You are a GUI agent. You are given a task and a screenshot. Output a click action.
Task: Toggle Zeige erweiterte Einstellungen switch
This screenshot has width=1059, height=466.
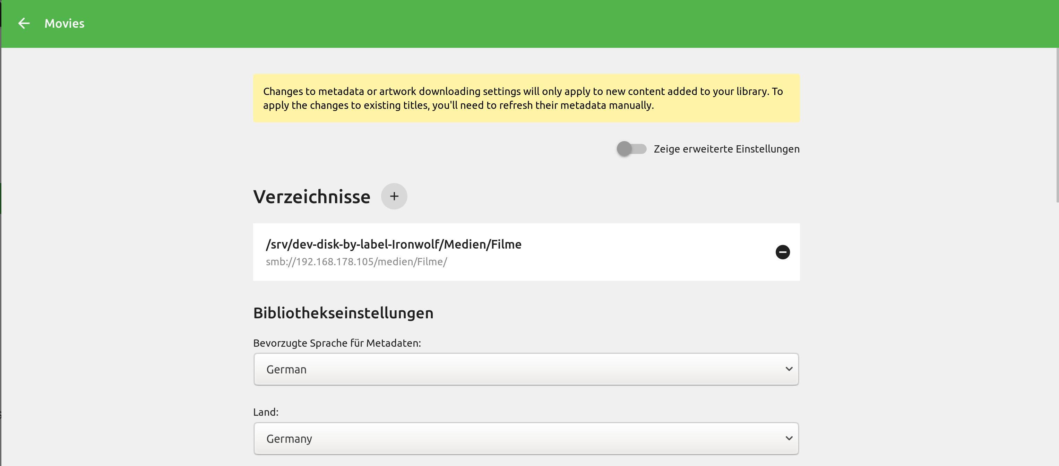(x=631, y=149)
